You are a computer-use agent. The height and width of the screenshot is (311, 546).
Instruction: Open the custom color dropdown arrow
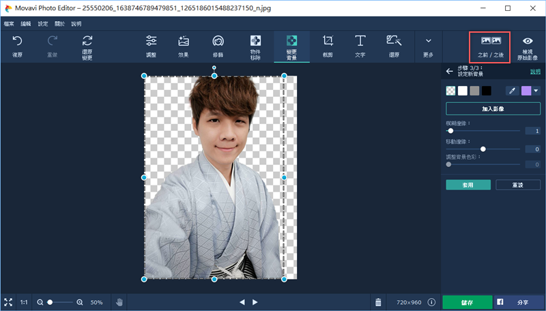click(536, 91)
